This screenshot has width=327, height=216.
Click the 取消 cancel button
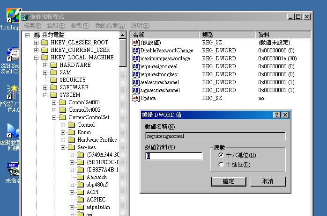[268, 181]
